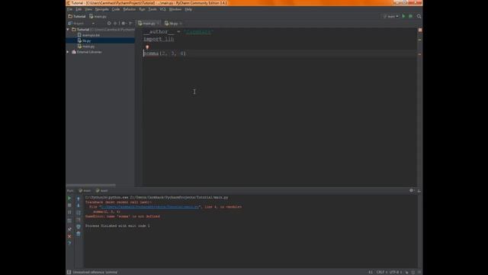The image size is (488, 275).
Task: Click Up the stack trace arrow
Action: pos(79,199)
